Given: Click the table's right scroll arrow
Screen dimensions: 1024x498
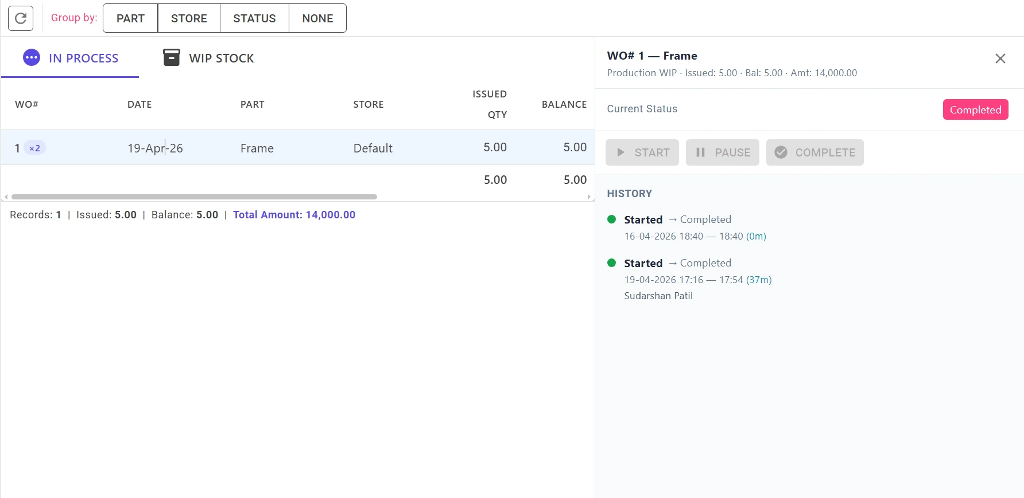Looking at the screenshot, I should click(589, 197).
